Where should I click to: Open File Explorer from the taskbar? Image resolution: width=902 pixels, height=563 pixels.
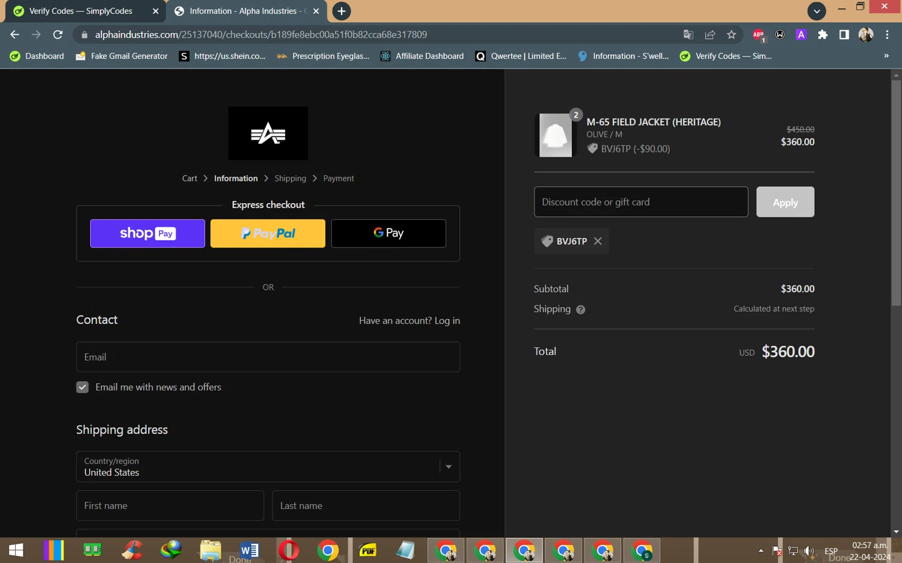click(210, 550)
